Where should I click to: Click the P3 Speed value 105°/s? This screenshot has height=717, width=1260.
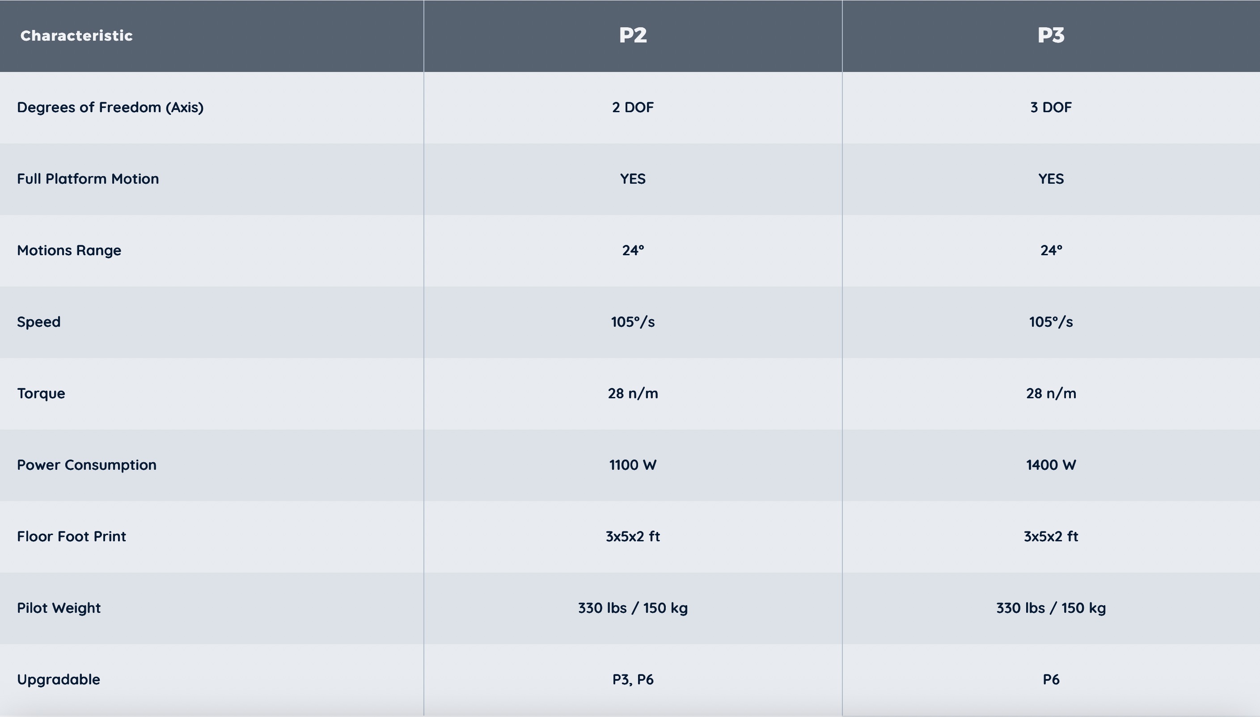tap(1051, 322)
